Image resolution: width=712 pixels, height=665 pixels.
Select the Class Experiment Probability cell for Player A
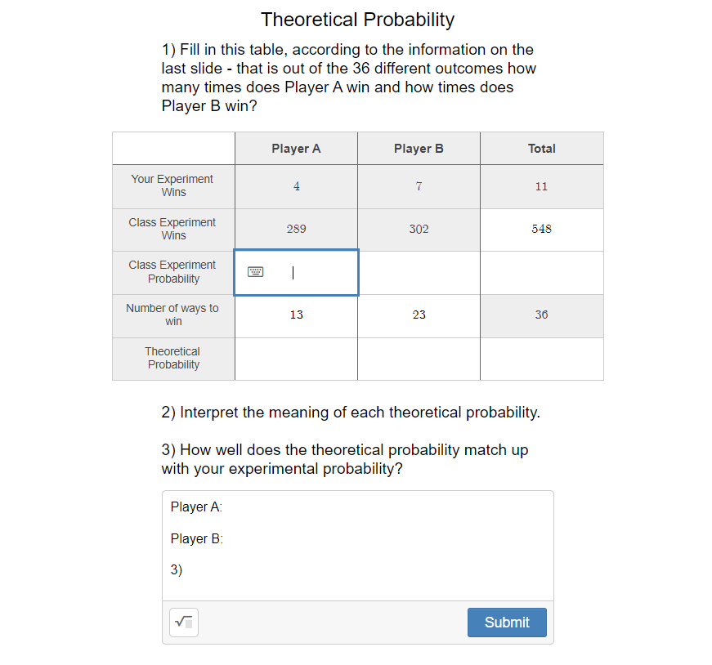[x=295, y=272]
